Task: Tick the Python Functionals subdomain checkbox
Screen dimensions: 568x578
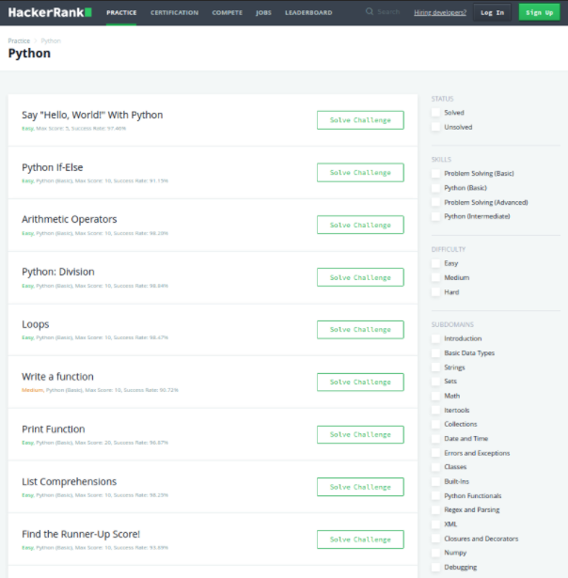Action: tap(436, 495)
